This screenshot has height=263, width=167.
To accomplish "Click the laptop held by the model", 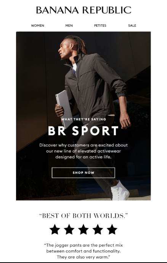I will (x=64, y=109).
